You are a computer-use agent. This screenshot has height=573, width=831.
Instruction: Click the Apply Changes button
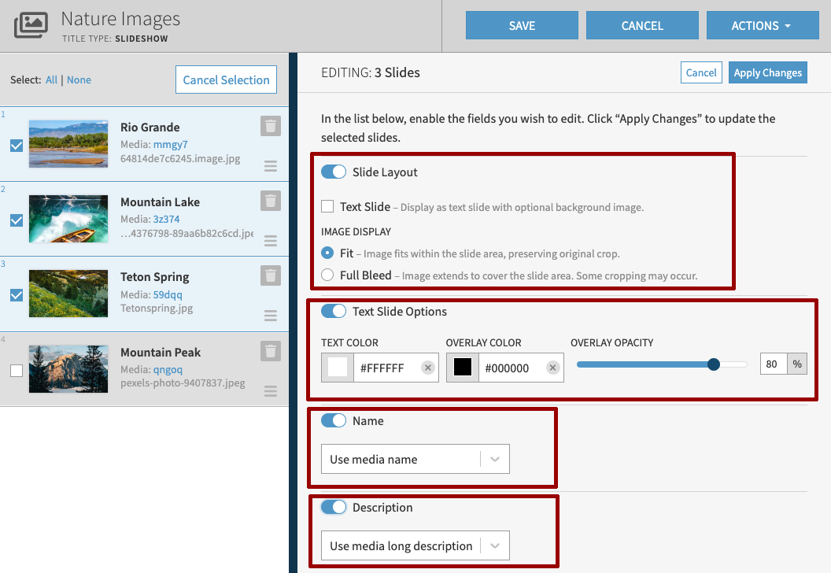coord(767,72)
